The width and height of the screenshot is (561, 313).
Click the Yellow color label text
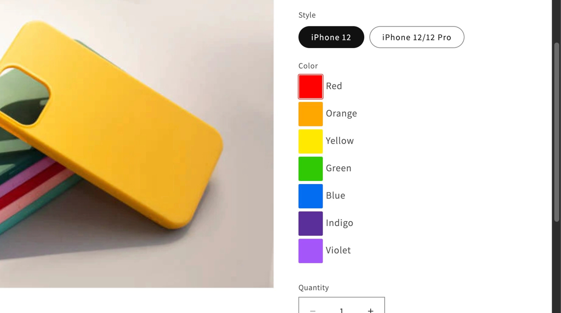340,141
